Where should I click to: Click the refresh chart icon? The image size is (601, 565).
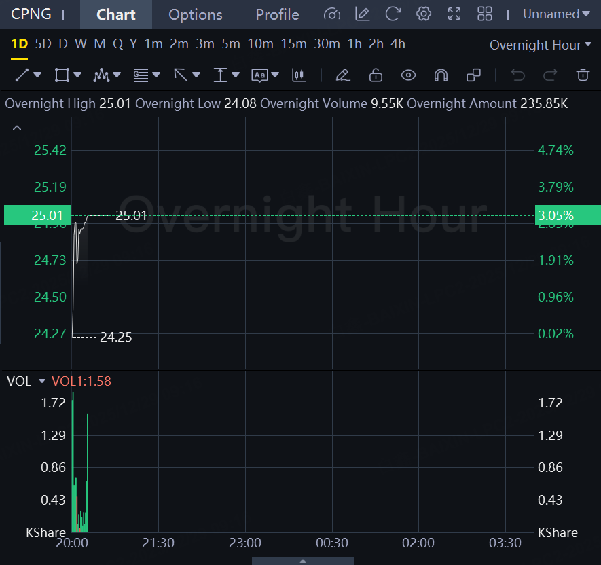pyautogui.click(x=393, y=14)
